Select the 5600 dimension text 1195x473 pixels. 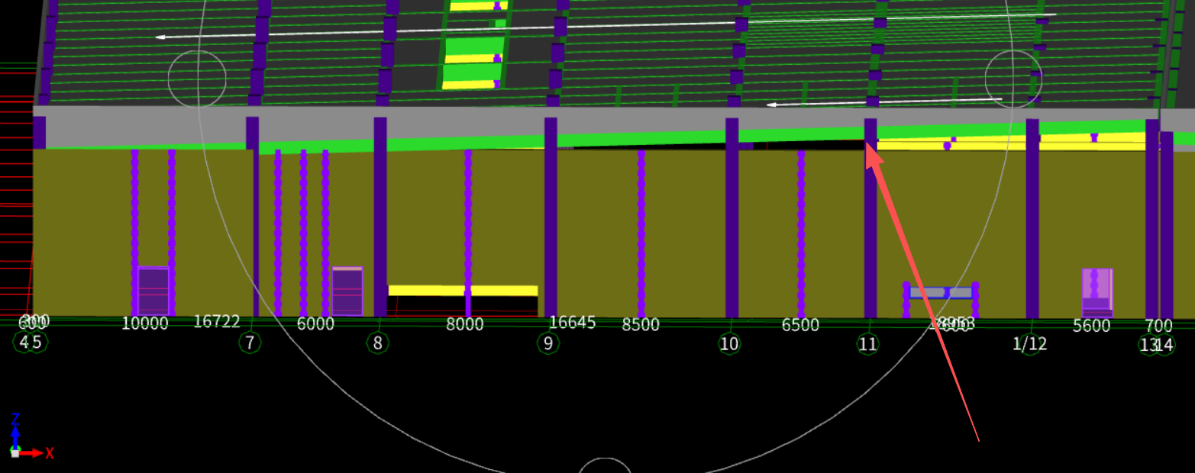click(1091, 327)
